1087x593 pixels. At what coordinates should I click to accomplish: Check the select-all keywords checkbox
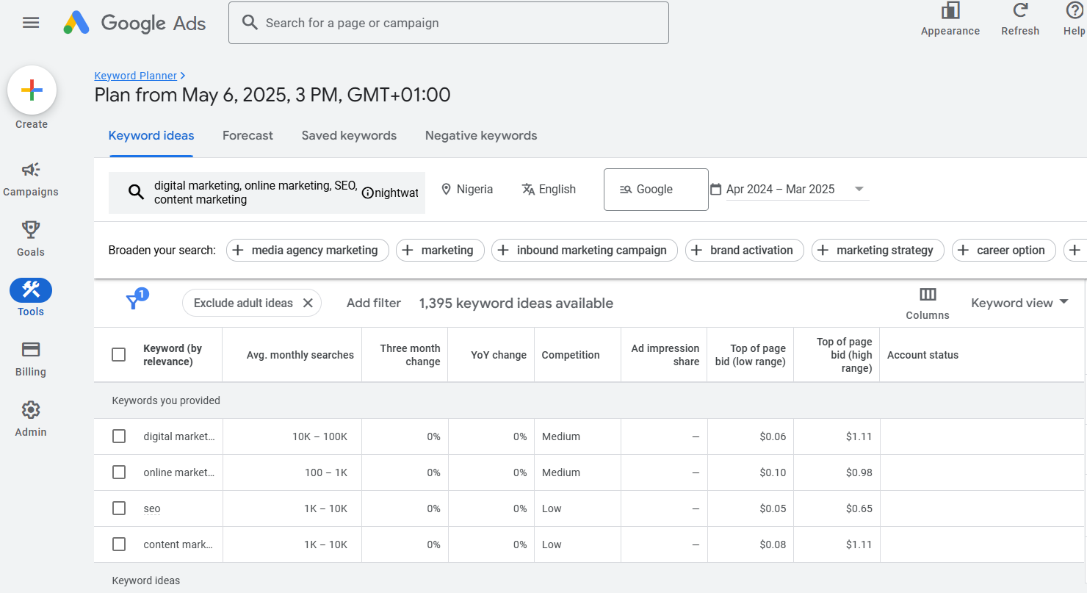(x=118, y=353)
